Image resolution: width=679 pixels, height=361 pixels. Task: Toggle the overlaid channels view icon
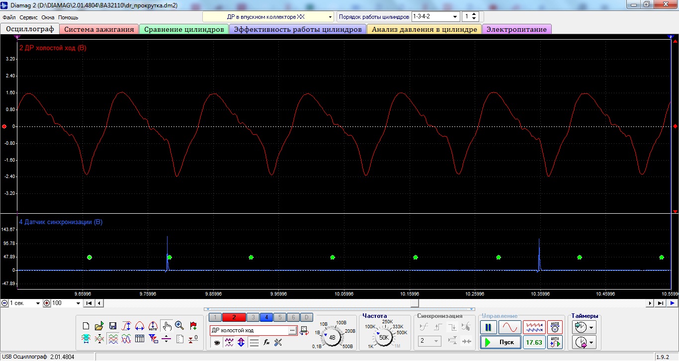pyautogui.click(x=126, y=339)
